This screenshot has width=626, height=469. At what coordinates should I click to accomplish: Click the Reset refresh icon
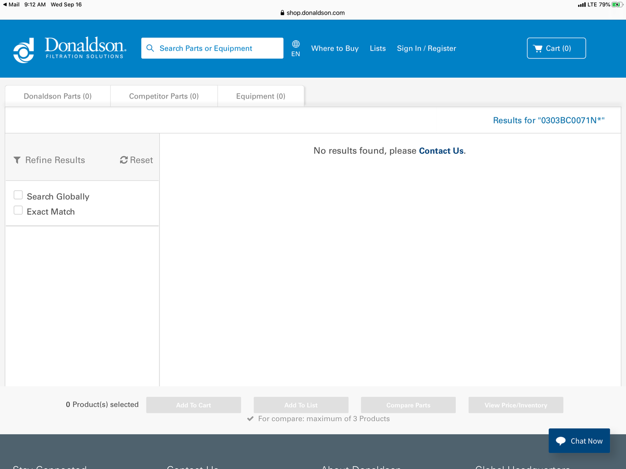(124, 160)
